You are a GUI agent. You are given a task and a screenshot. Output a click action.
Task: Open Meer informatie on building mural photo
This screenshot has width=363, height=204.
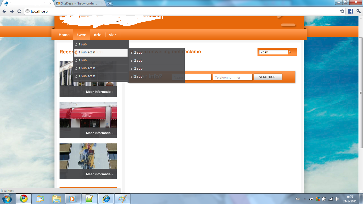pyautogui.click(x=100, y=174)
